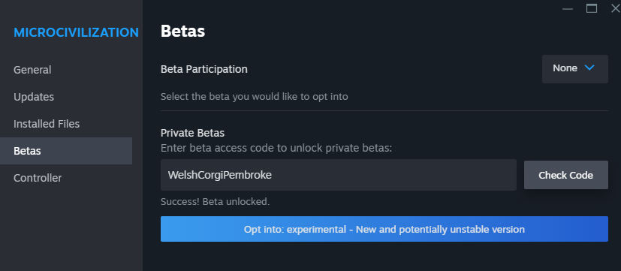Viewport: 621px width, 271px height.
Task: Click the Enter beta access code hint
Action: pos(276,148)
